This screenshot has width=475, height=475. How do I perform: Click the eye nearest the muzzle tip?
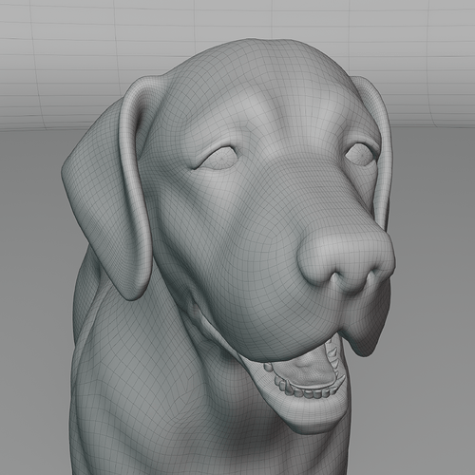[360, 155]
